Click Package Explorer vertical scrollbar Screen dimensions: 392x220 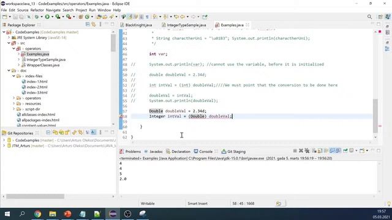113,42
